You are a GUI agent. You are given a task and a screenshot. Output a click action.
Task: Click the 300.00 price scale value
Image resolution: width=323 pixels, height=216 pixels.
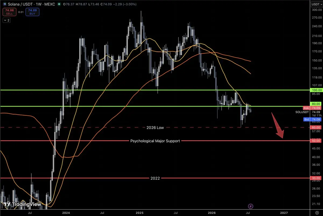coord(316,10)
